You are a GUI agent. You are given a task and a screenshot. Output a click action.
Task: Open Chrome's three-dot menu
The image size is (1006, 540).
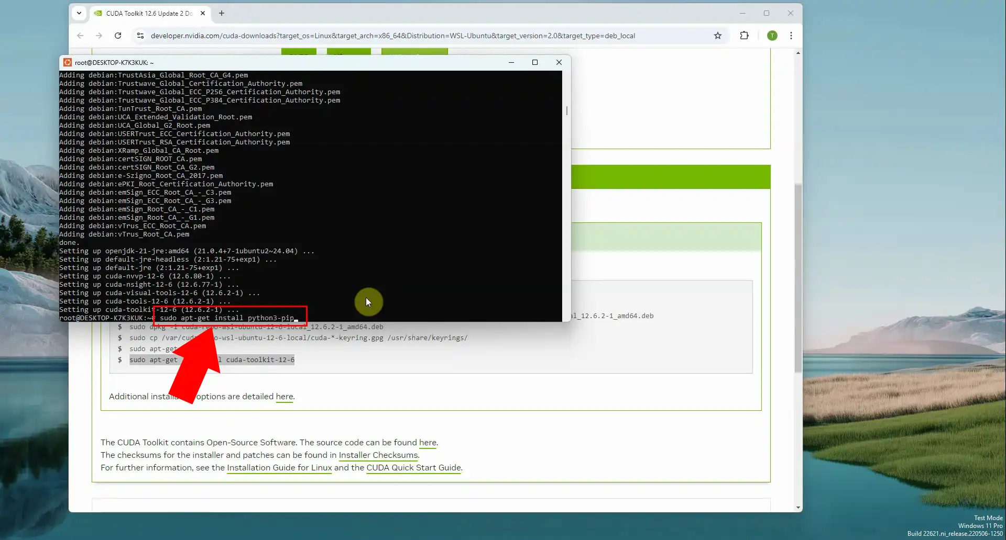coord(791,36)
